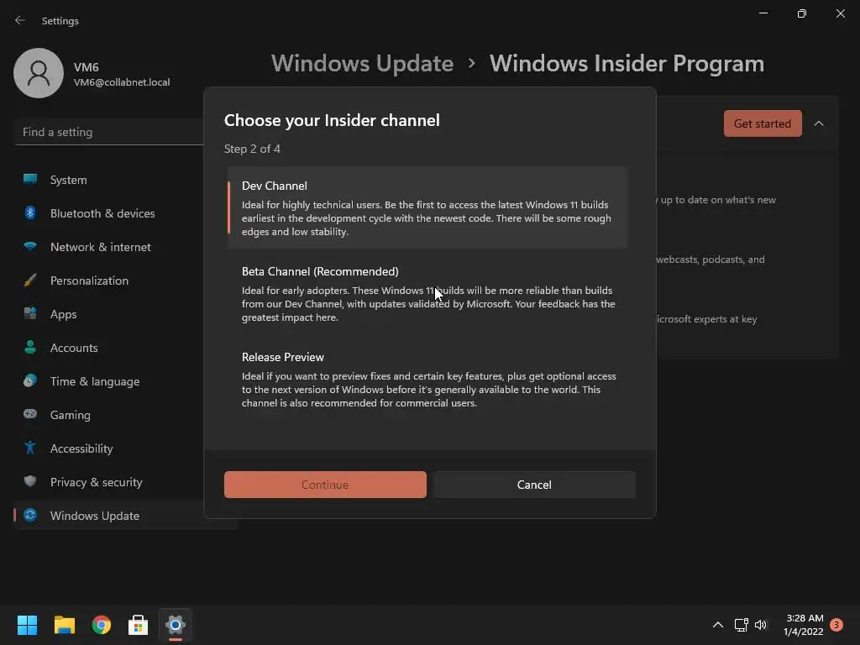Click the Get started button
Viewport: 860px width, 645px height.
[x=763, y=123]
